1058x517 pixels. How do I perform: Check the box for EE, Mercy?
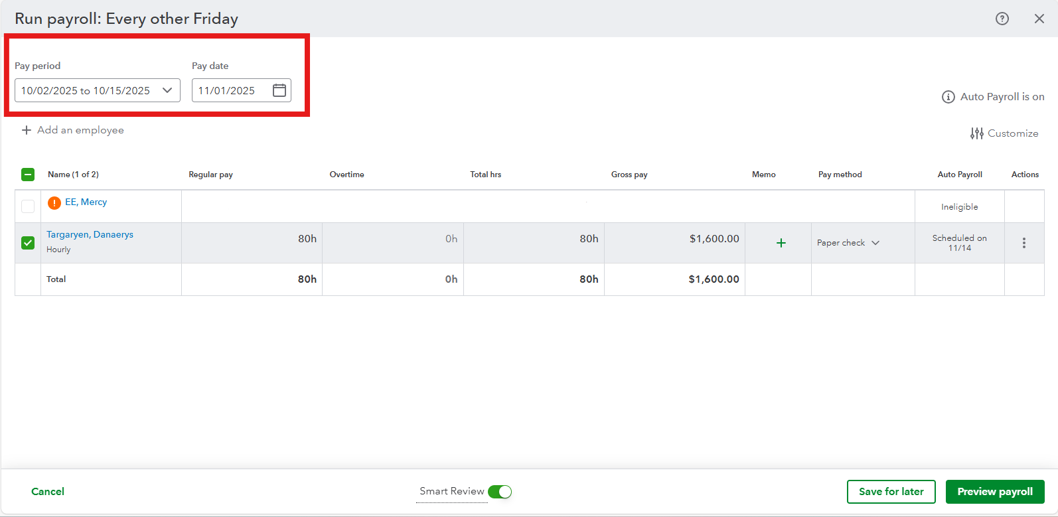tap(28, 206)
